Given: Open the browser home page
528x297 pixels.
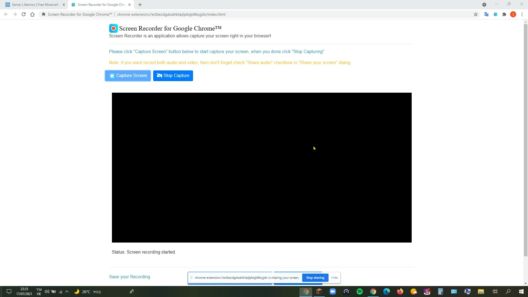Looking at the screenshot, I should click(x=32, y=14).
